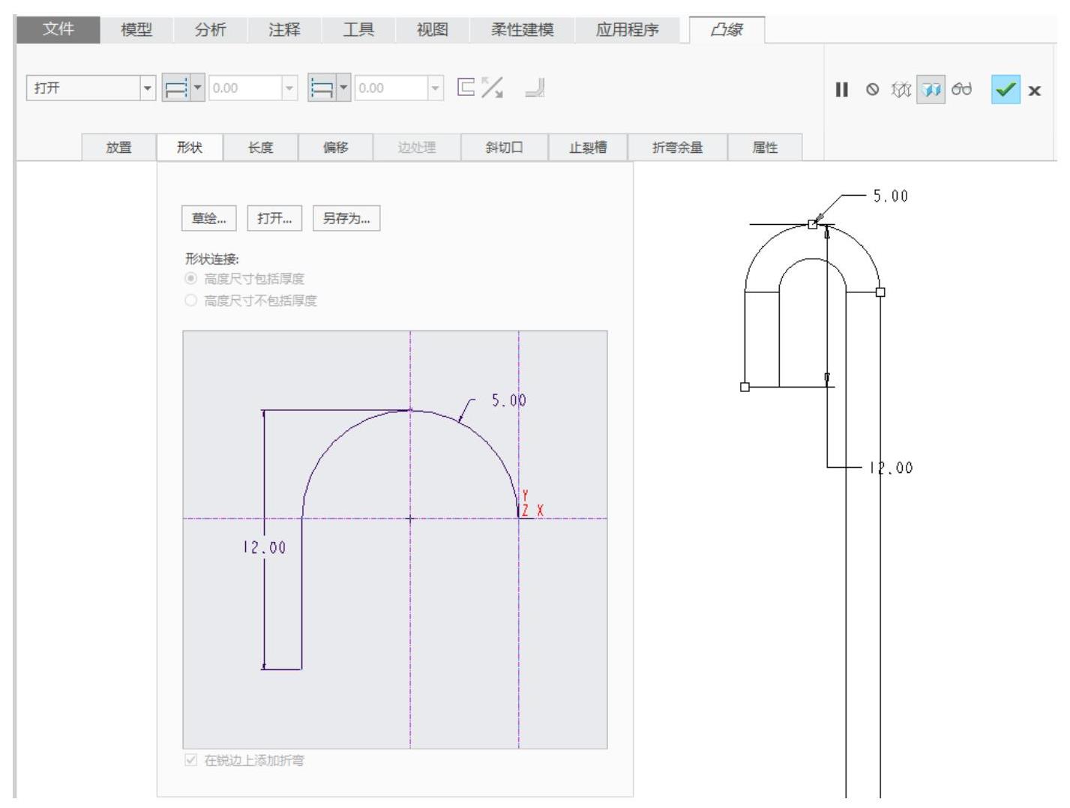
Task: Collapse the 形状 panel tab
Action: (190, 148)
